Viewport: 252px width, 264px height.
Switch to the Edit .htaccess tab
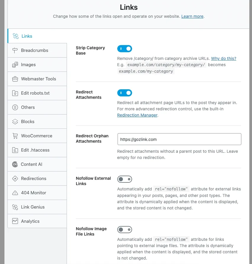click(x=37, y=150)
